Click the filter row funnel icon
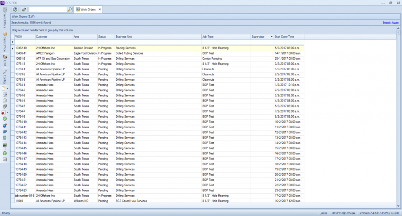Image resolution: width=402 pixels, height=216 pixels. click(12, 42)
